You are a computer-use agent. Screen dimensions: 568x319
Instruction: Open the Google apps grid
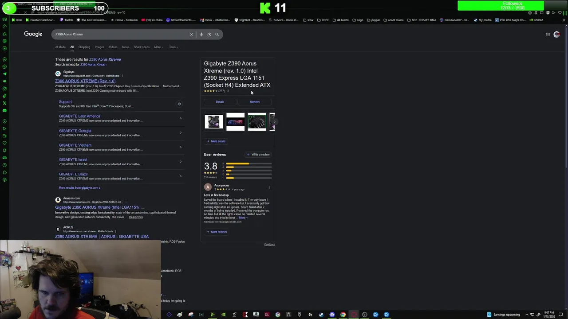click(x=548, y=34)
